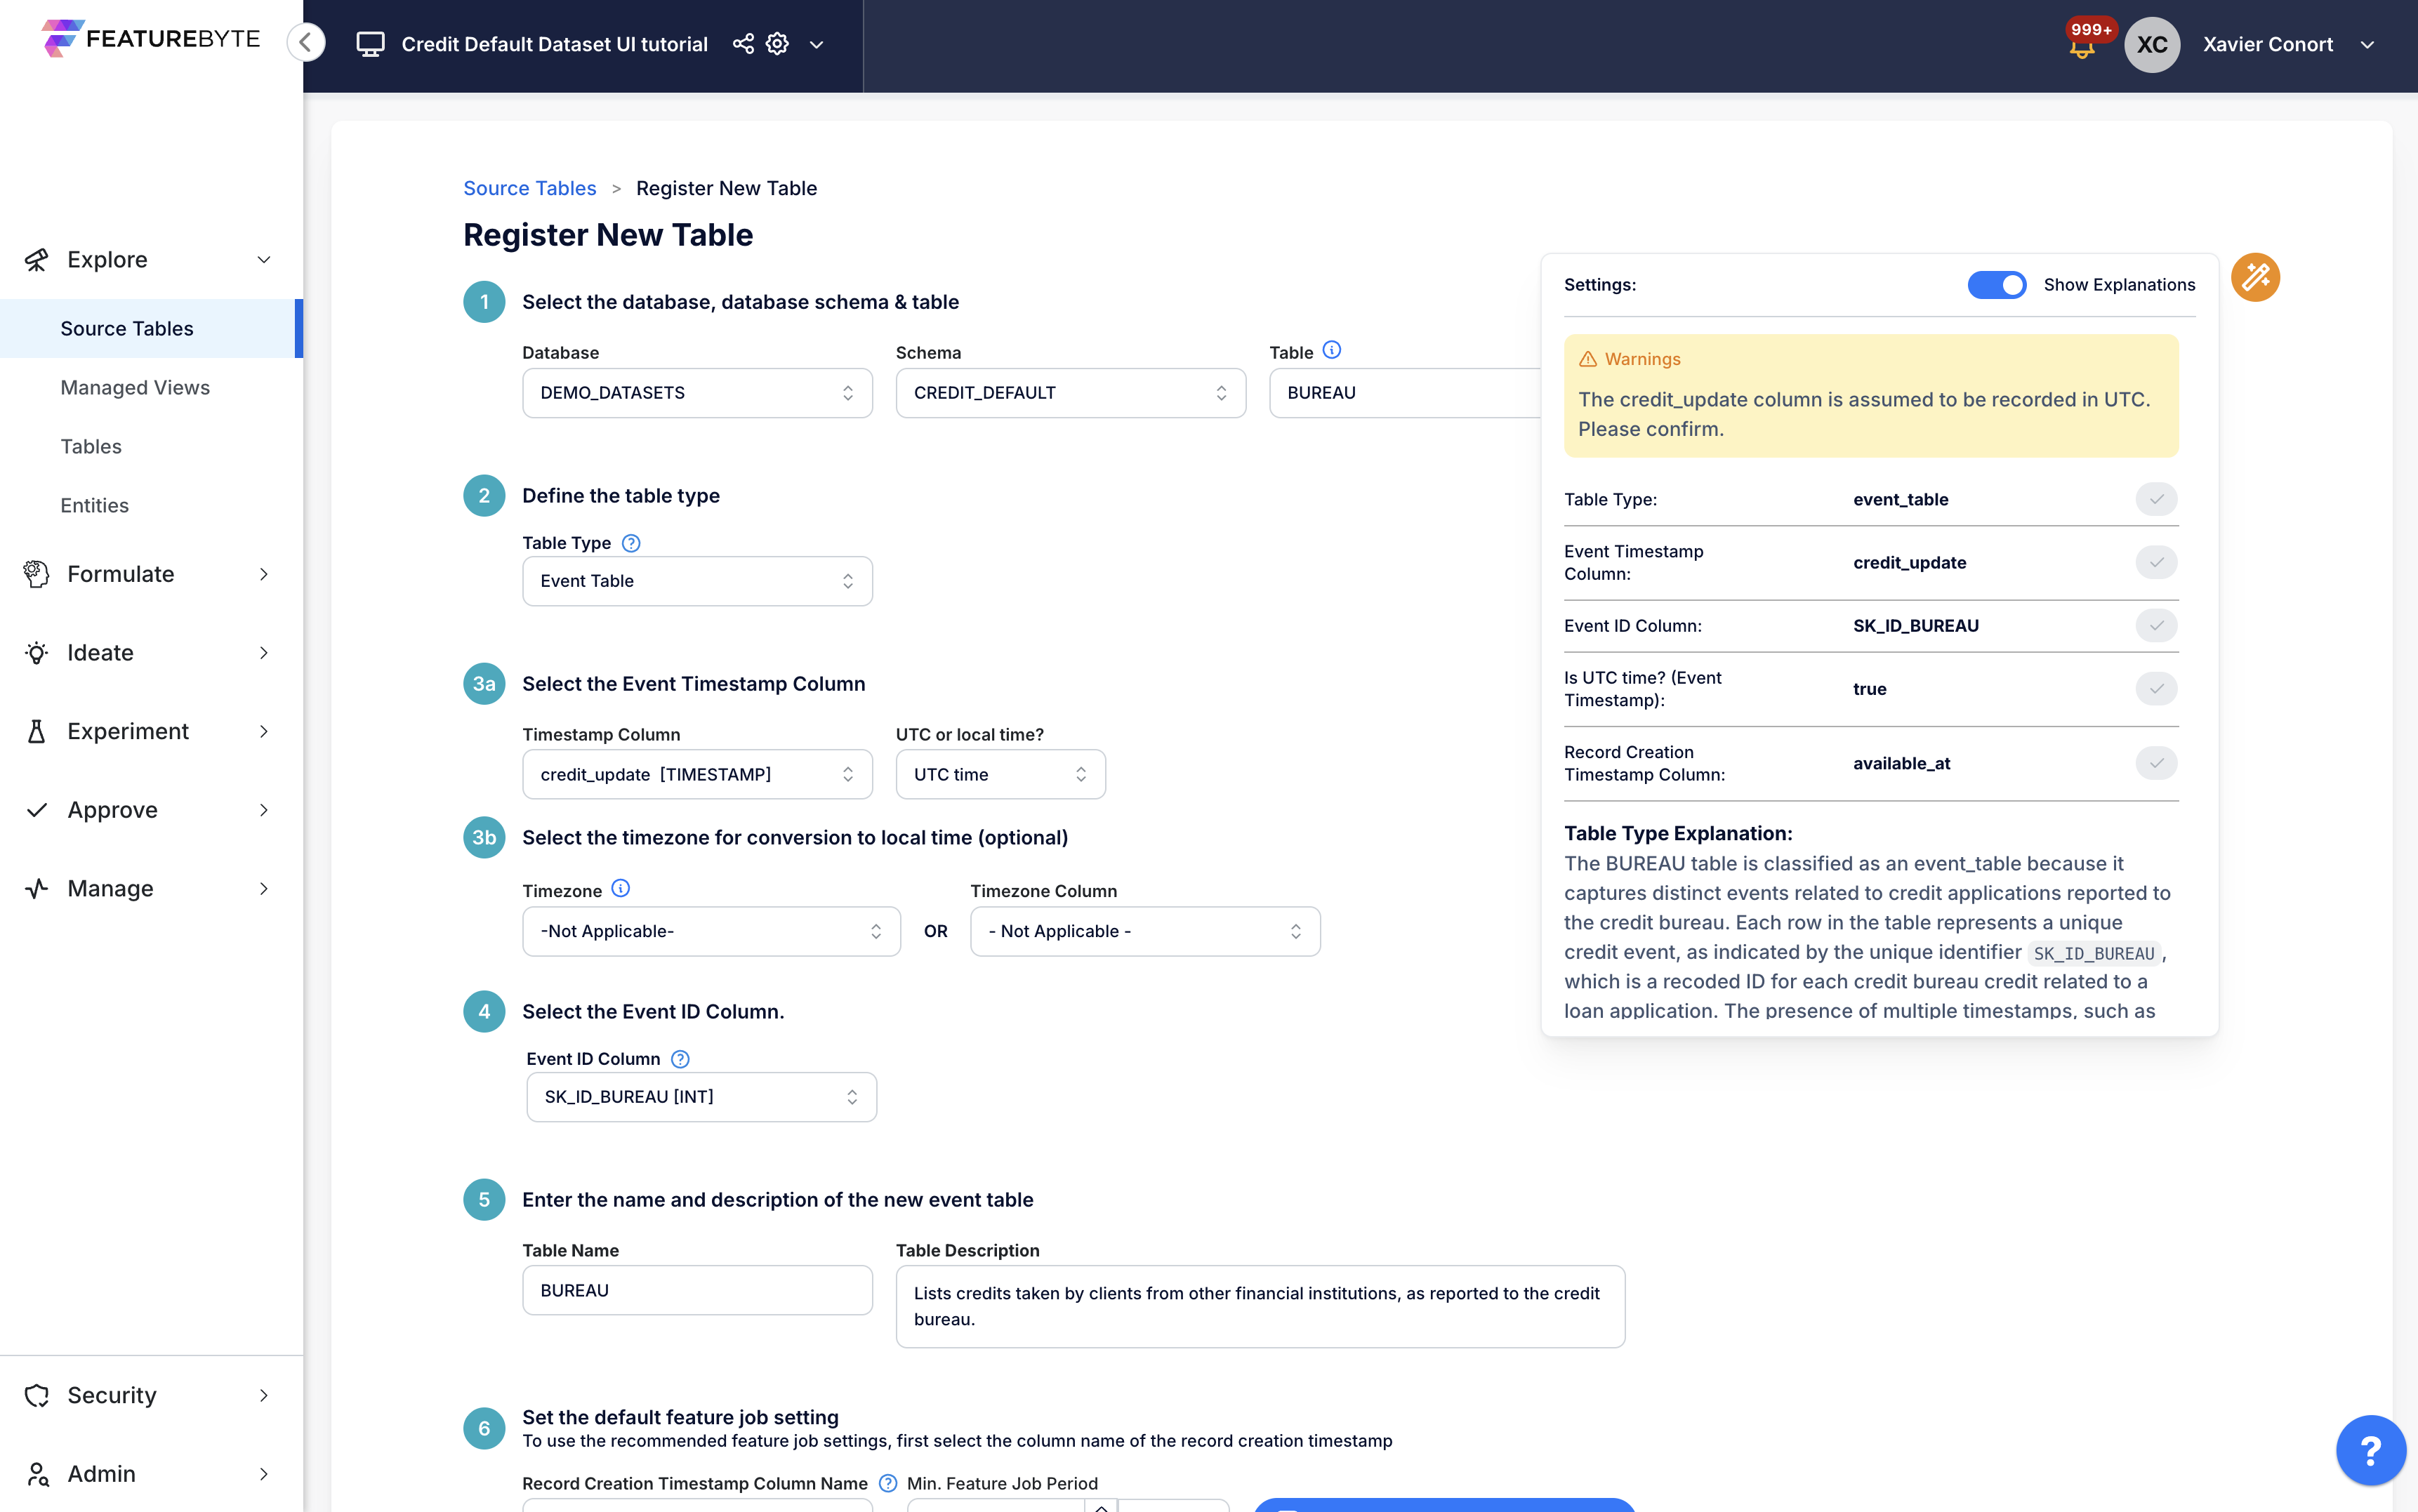Image resolution: width=2418 pixels, height=1512 pixels.
Task: Open the Timestamp Column credit_update dropdown
Action: tap(697, 775)
